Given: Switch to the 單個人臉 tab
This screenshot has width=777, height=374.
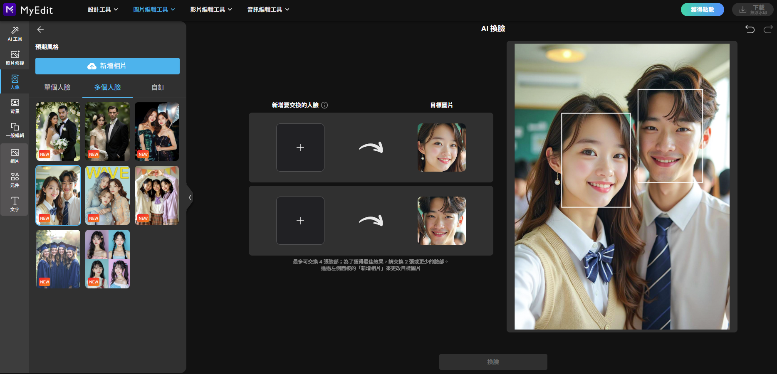Looking at the screenshot, I should click(x=57, y=87).
